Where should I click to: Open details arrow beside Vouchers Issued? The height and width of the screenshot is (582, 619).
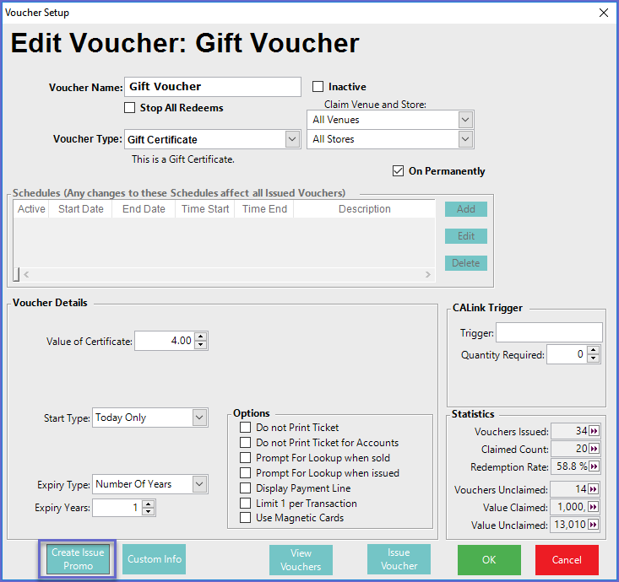click(x=594, y=432)
